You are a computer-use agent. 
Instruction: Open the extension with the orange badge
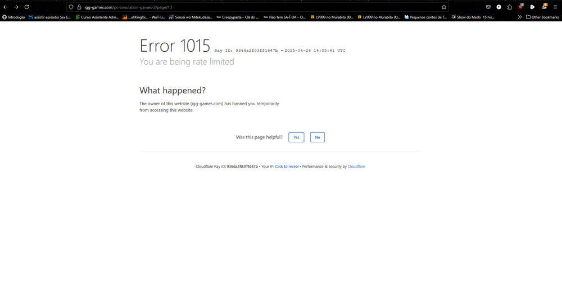[x=545, y=6]
